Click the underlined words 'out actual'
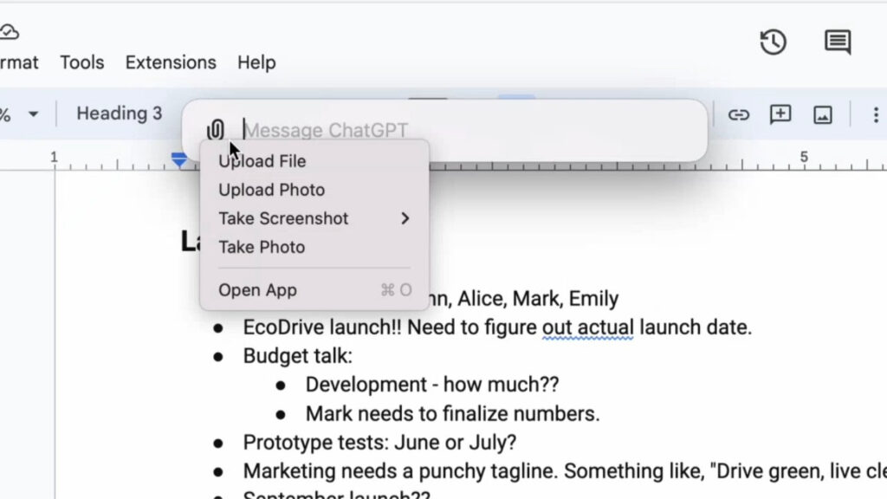887x499 pixels. (x=588, y=327)
